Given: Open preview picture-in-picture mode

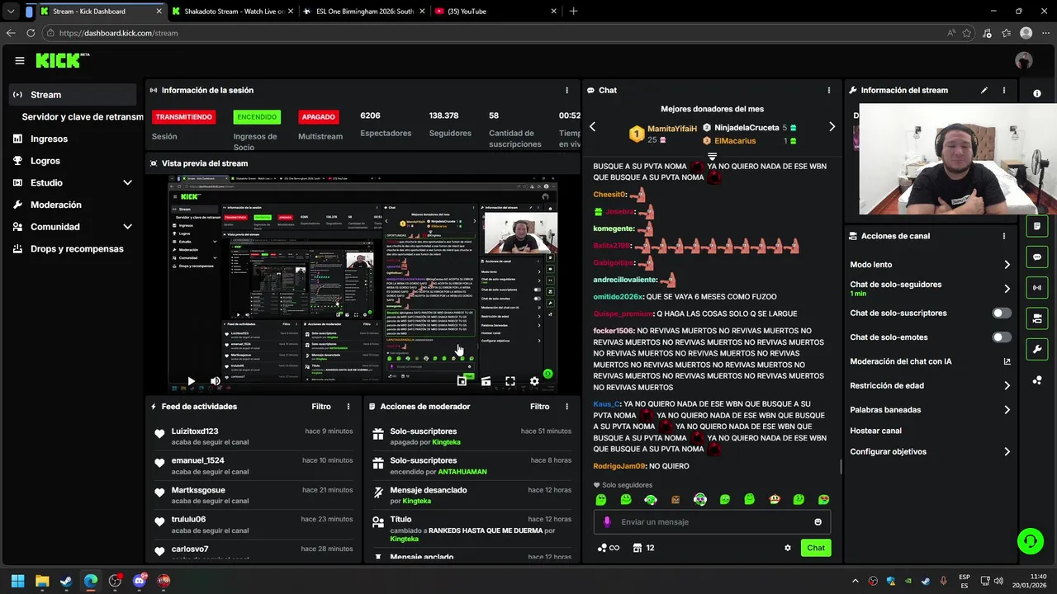Looking at the screenshot, I should coord(462,381).
